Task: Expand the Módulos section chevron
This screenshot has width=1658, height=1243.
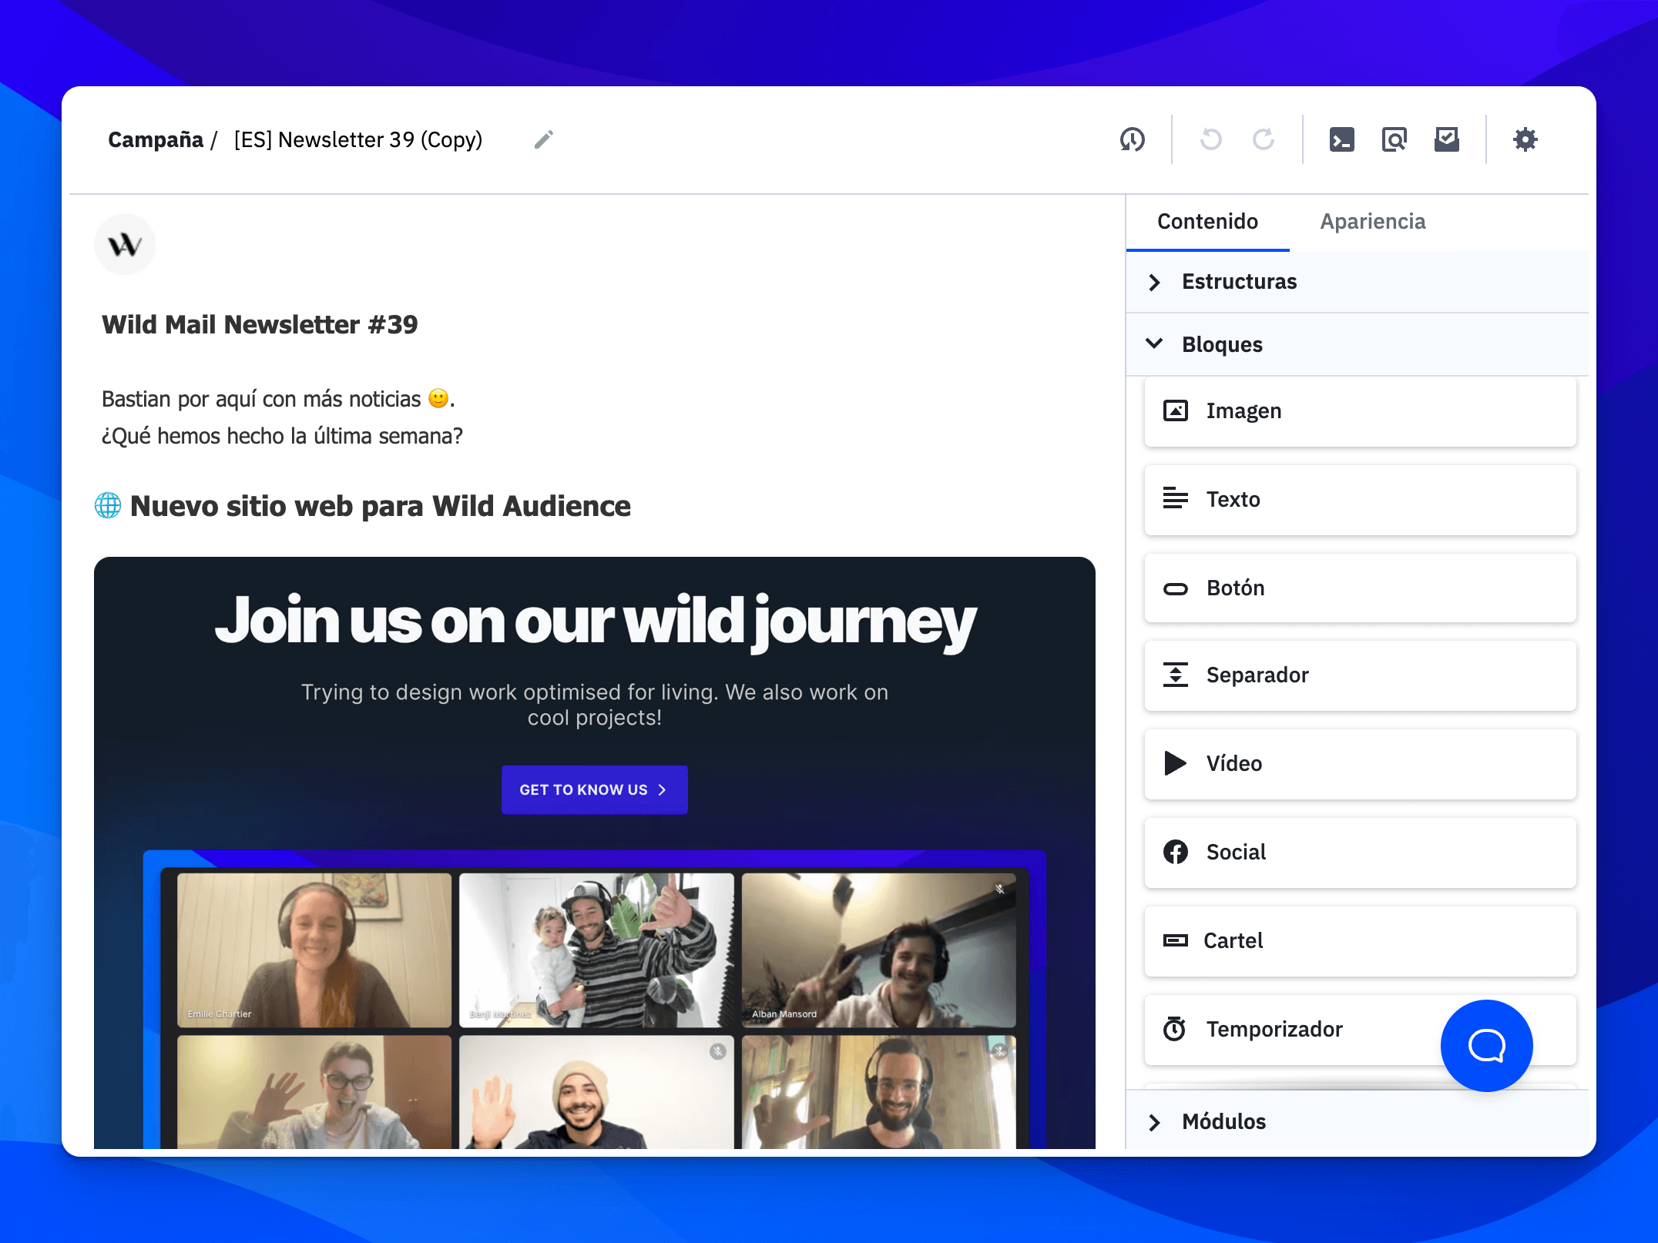Action: pyautogui.click(x=1154, y=1123)
